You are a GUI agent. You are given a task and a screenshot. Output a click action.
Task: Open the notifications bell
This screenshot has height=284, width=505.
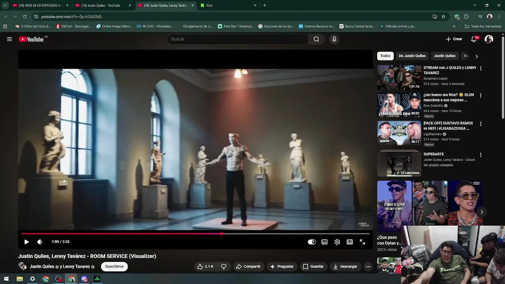[474, 39]
